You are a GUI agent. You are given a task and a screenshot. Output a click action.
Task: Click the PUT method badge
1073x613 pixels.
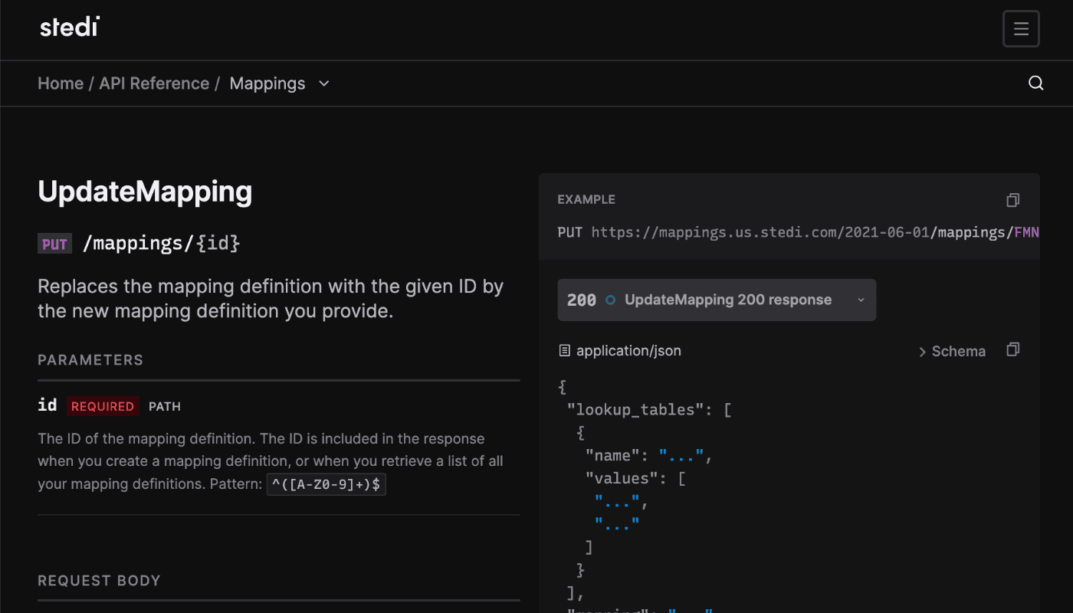point(54,243)
